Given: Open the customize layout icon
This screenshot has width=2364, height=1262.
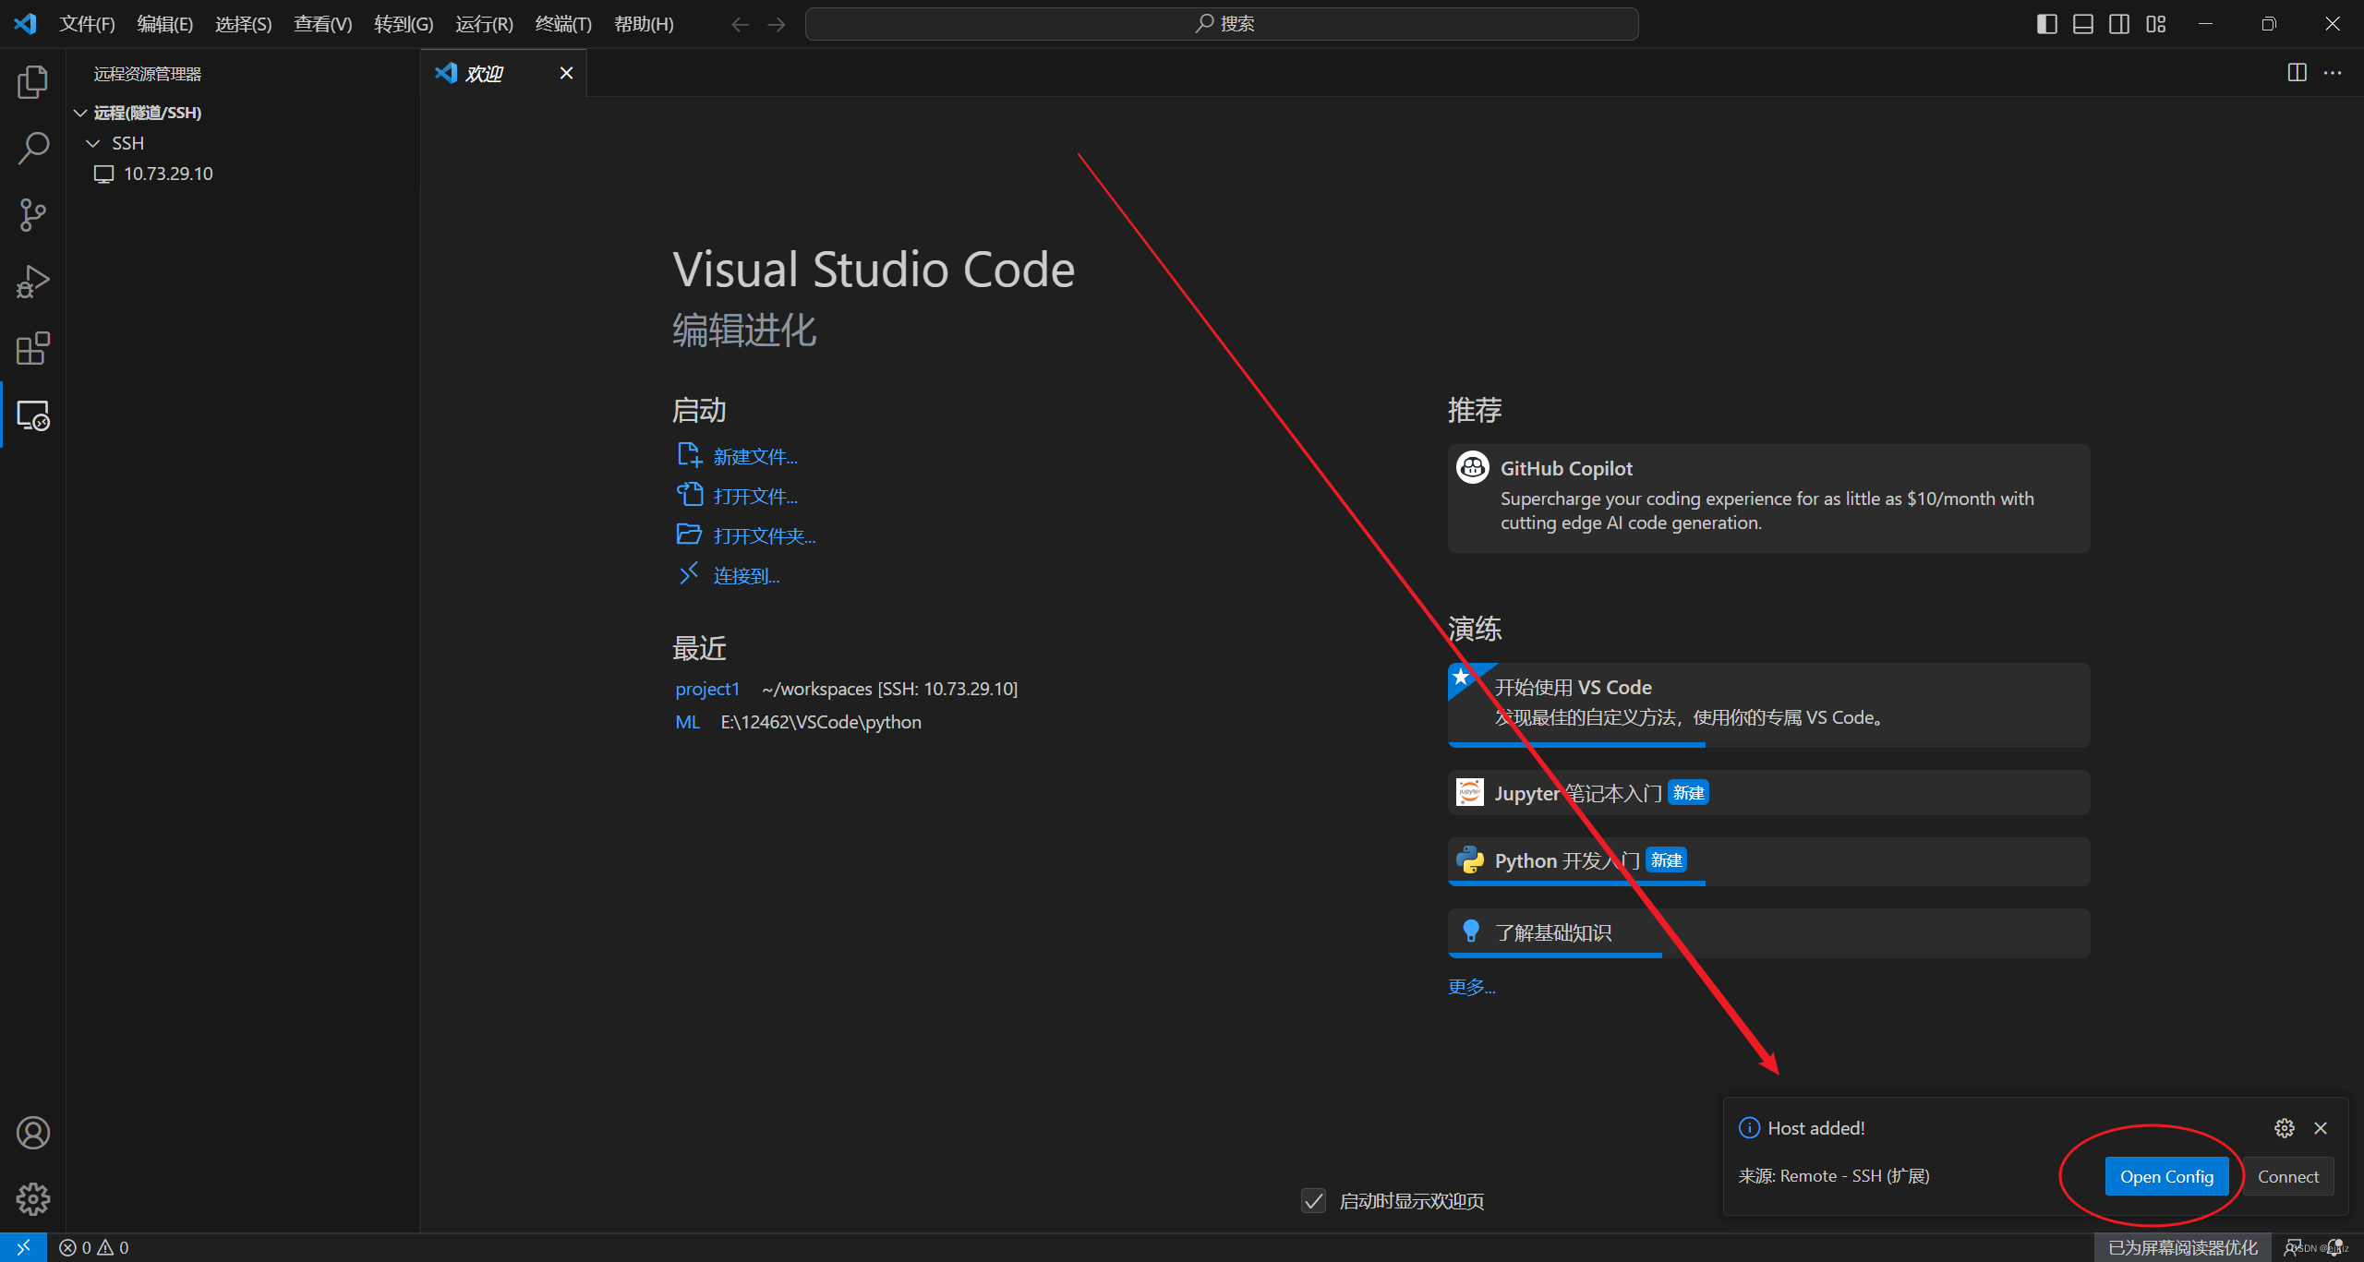Looking at the screenshot, I should pyautogui.click(x=2156, y=24).
